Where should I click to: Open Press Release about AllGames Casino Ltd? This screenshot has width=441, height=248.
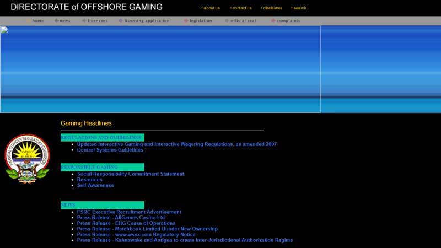121,218
